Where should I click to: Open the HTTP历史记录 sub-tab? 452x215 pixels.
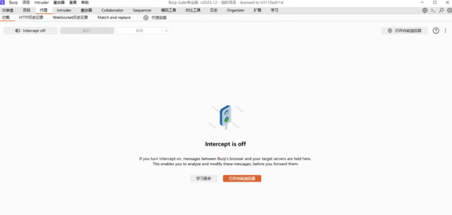point(31,18)
